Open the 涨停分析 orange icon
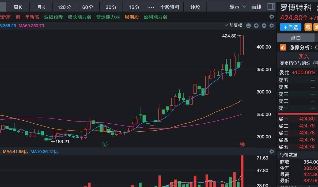The image size is (318, 187). (283, 47)
